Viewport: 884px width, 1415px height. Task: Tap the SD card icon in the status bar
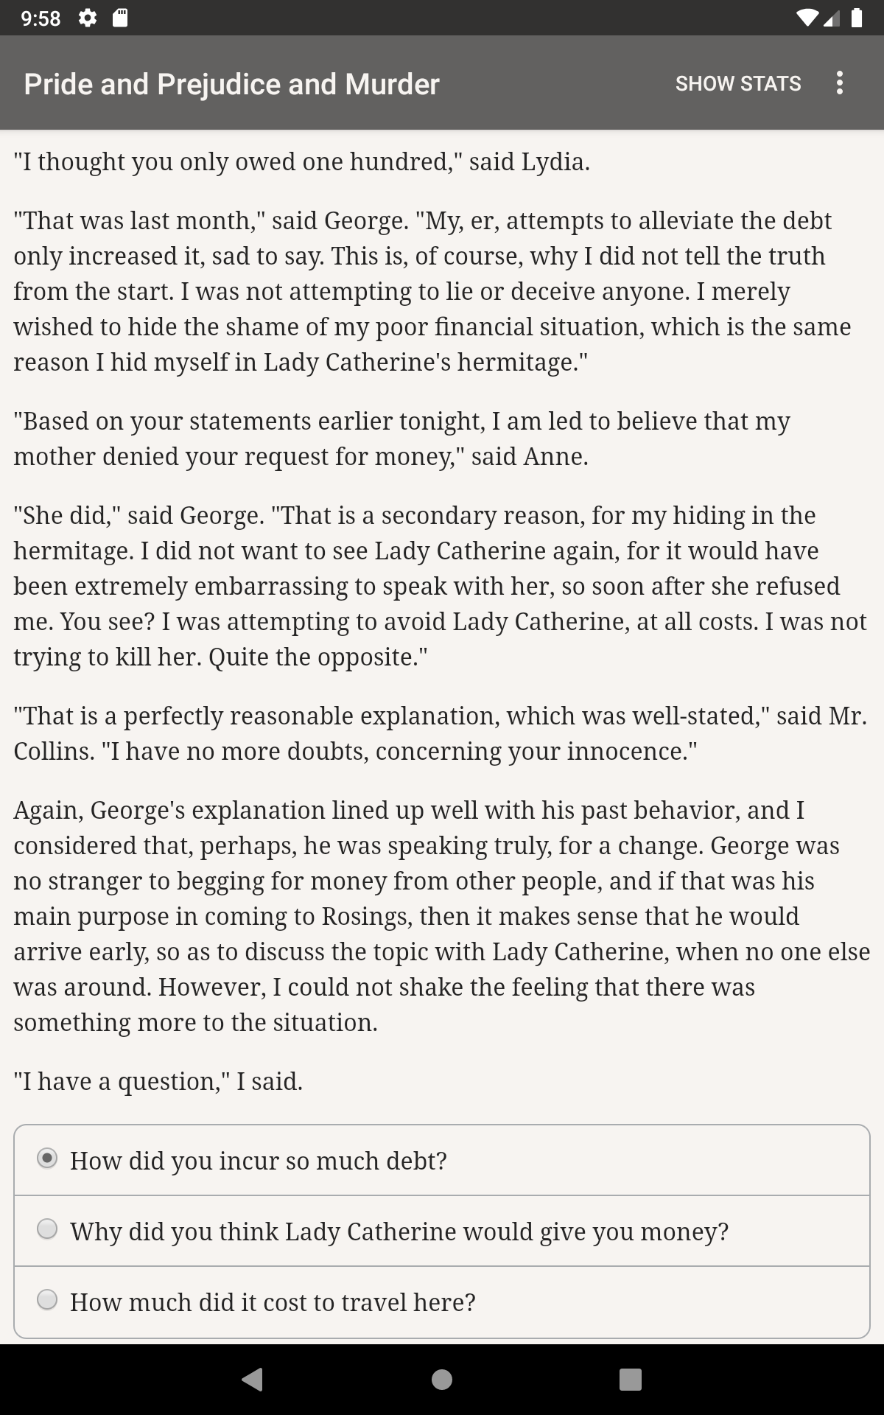[x=120, y=18]
